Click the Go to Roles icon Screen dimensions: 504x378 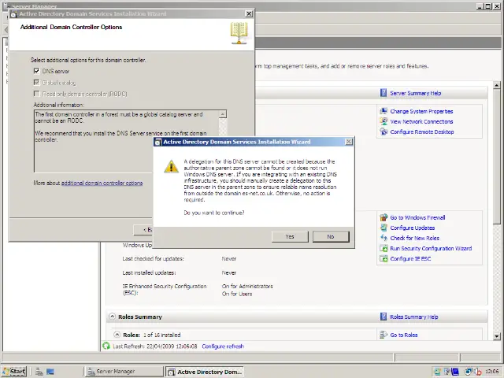(x=384, y=335)
